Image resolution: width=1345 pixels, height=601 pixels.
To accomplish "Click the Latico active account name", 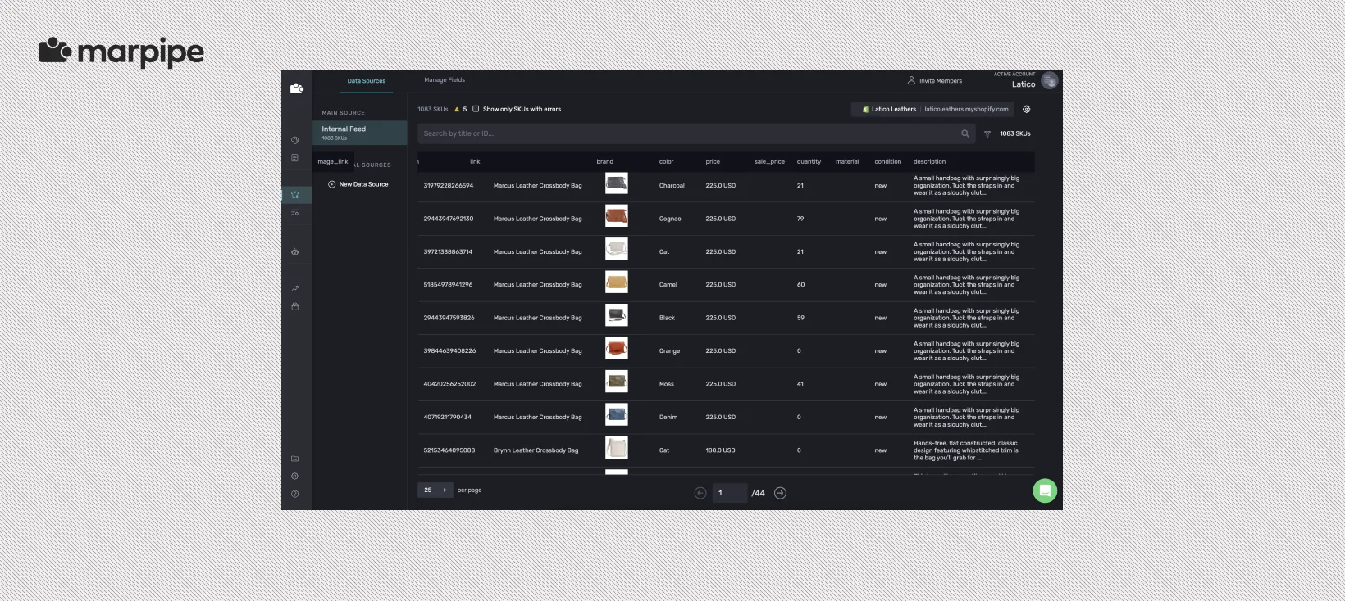I will [x=1024, y=84].
